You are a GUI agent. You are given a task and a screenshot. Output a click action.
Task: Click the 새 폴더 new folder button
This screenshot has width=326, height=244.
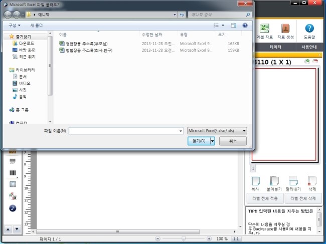pyautogui.click(x=37, y=26)
